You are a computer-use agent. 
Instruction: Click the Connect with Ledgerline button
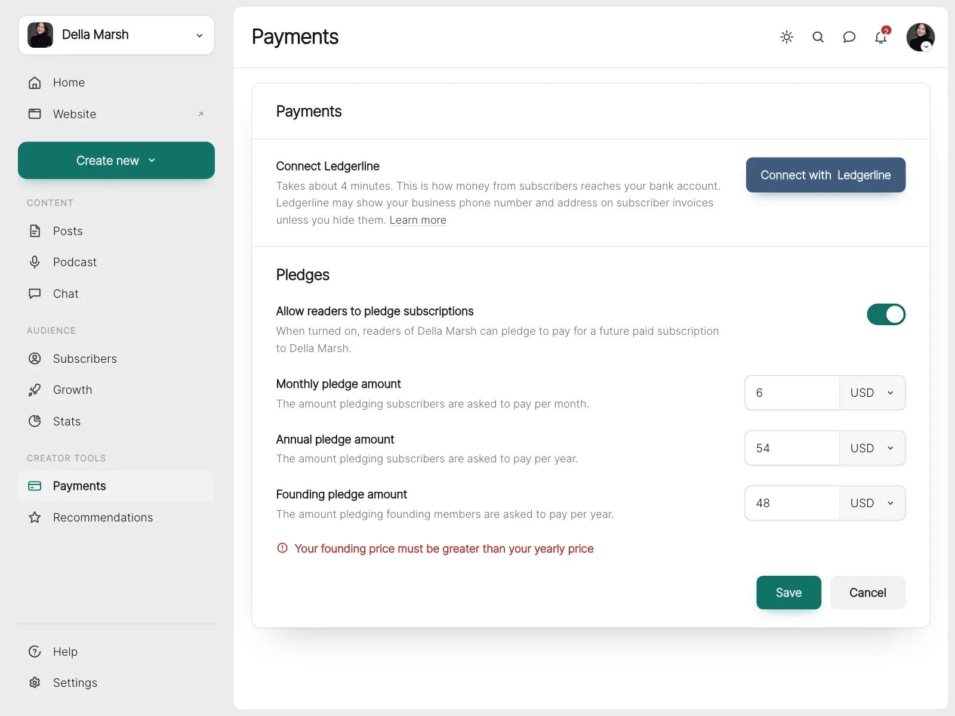(825, 175)
